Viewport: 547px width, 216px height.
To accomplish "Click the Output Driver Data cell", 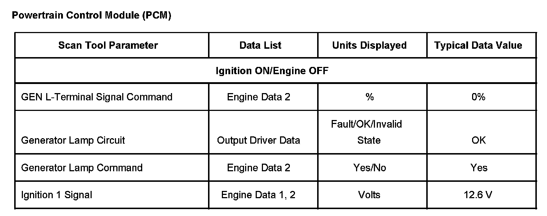I will 259,140.
